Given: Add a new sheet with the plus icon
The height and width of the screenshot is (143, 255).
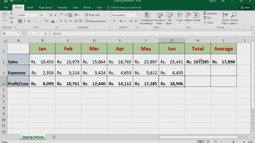Looking at the screenshot, I should (54, 137).
